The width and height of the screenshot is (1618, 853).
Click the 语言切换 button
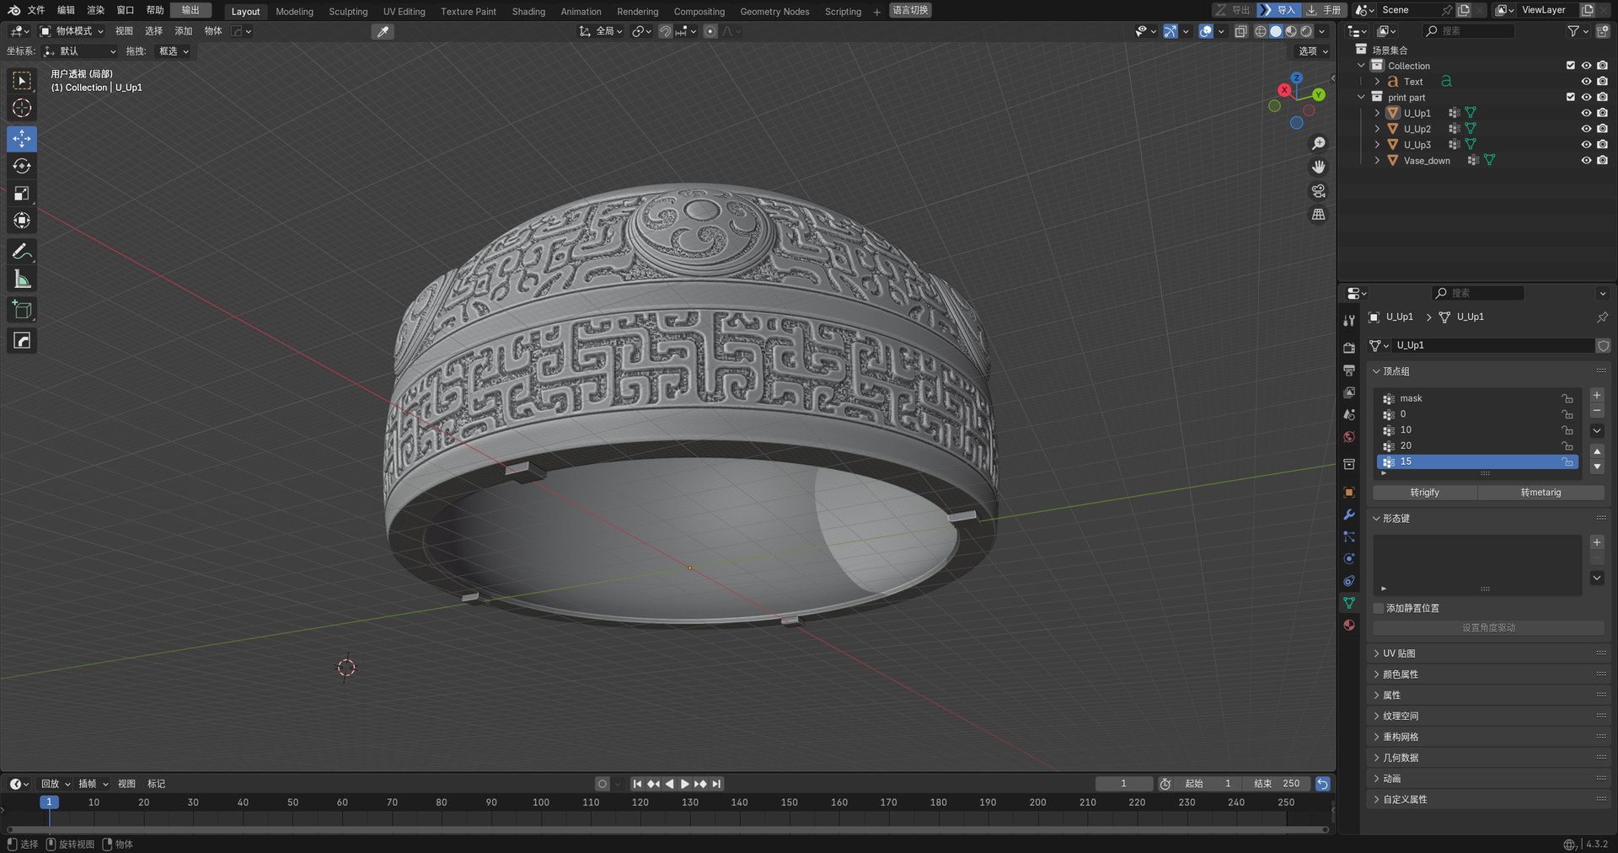tap(910, 10)
